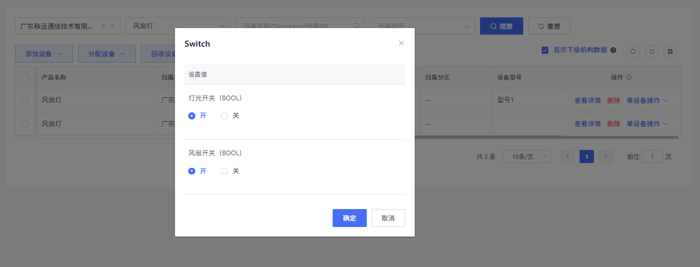This screenshot has height=267, width=700.
Task: Click 确定 to confirm settings
Action: [x=349, y=218]
